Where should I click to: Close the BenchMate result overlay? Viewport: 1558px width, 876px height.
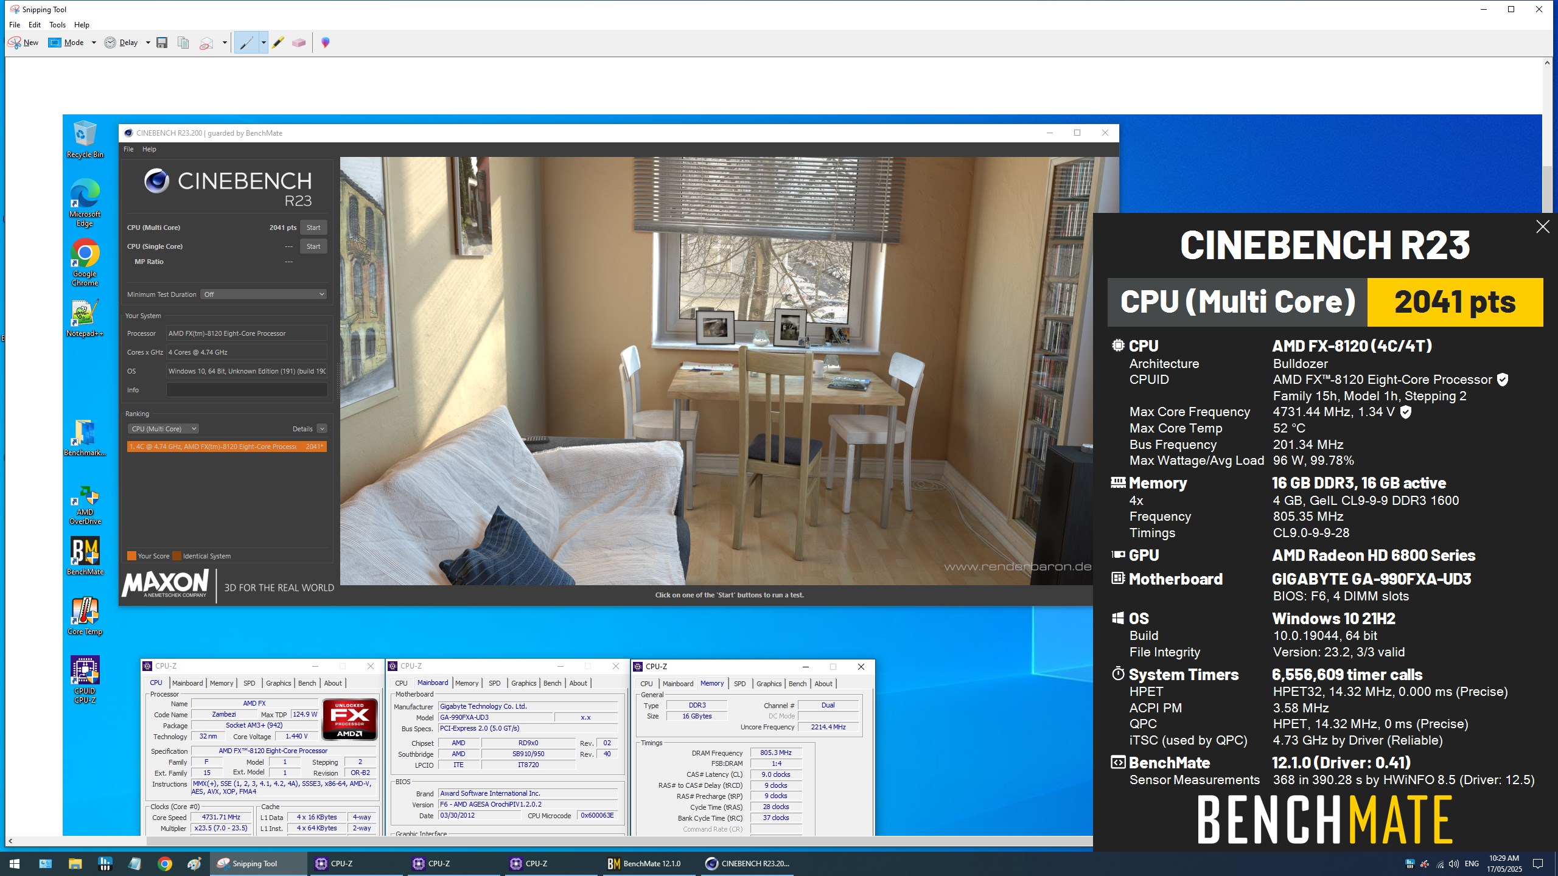tap(1542, 227)
